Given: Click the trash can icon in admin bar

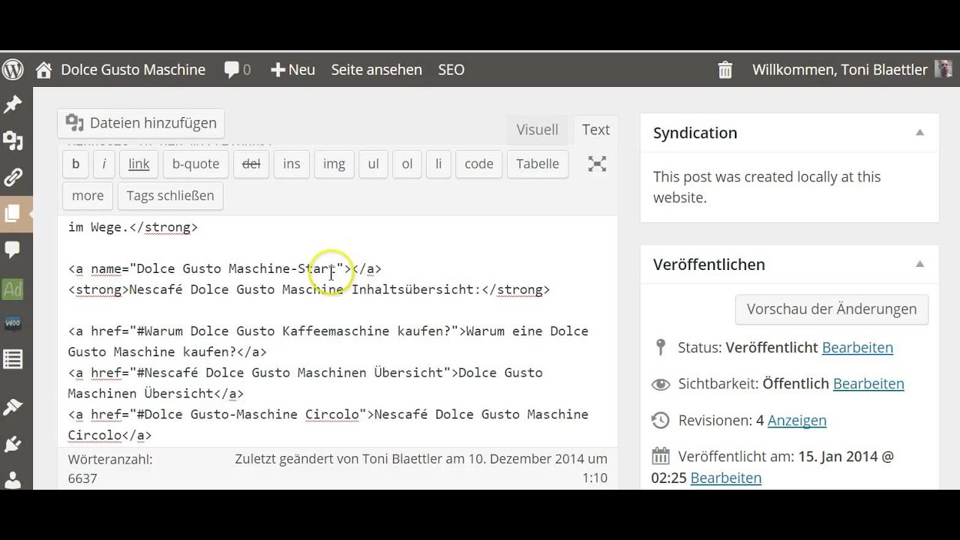Looking at the screenshot, I should pyautogui.click(x=725, y=70).
